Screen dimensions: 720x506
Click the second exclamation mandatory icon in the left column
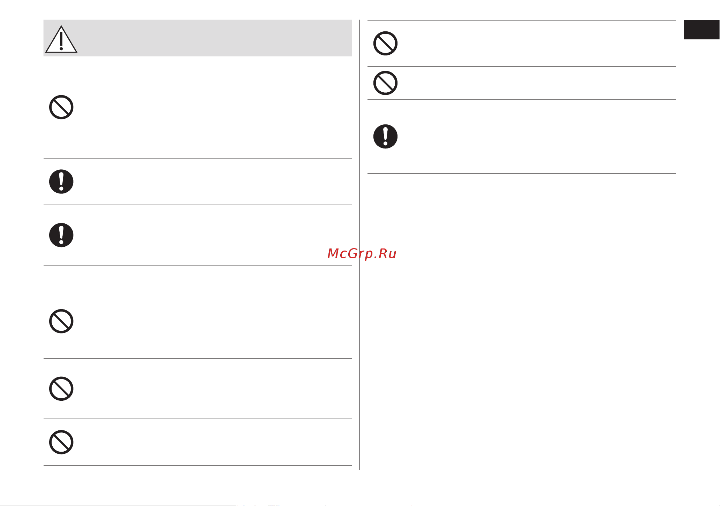pos(61,235)
